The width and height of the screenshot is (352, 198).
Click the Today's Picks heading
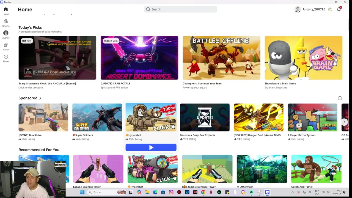(x=30, y=28)
